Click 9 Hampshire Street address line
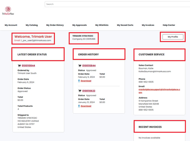190x141 pixels. pyautogui.click(x=148, y=101)
